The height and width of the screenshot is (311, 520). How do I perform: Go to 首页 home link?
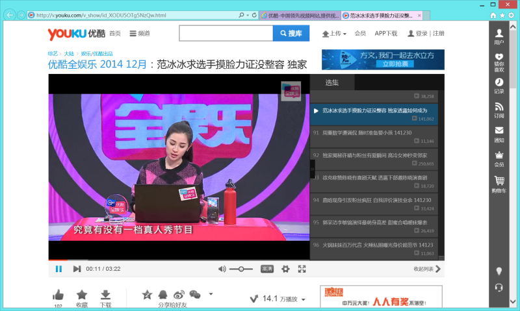pos(115,34)
